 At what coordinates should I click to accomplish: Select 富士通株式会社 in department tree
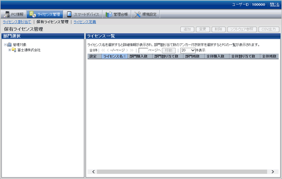[29, 50]
